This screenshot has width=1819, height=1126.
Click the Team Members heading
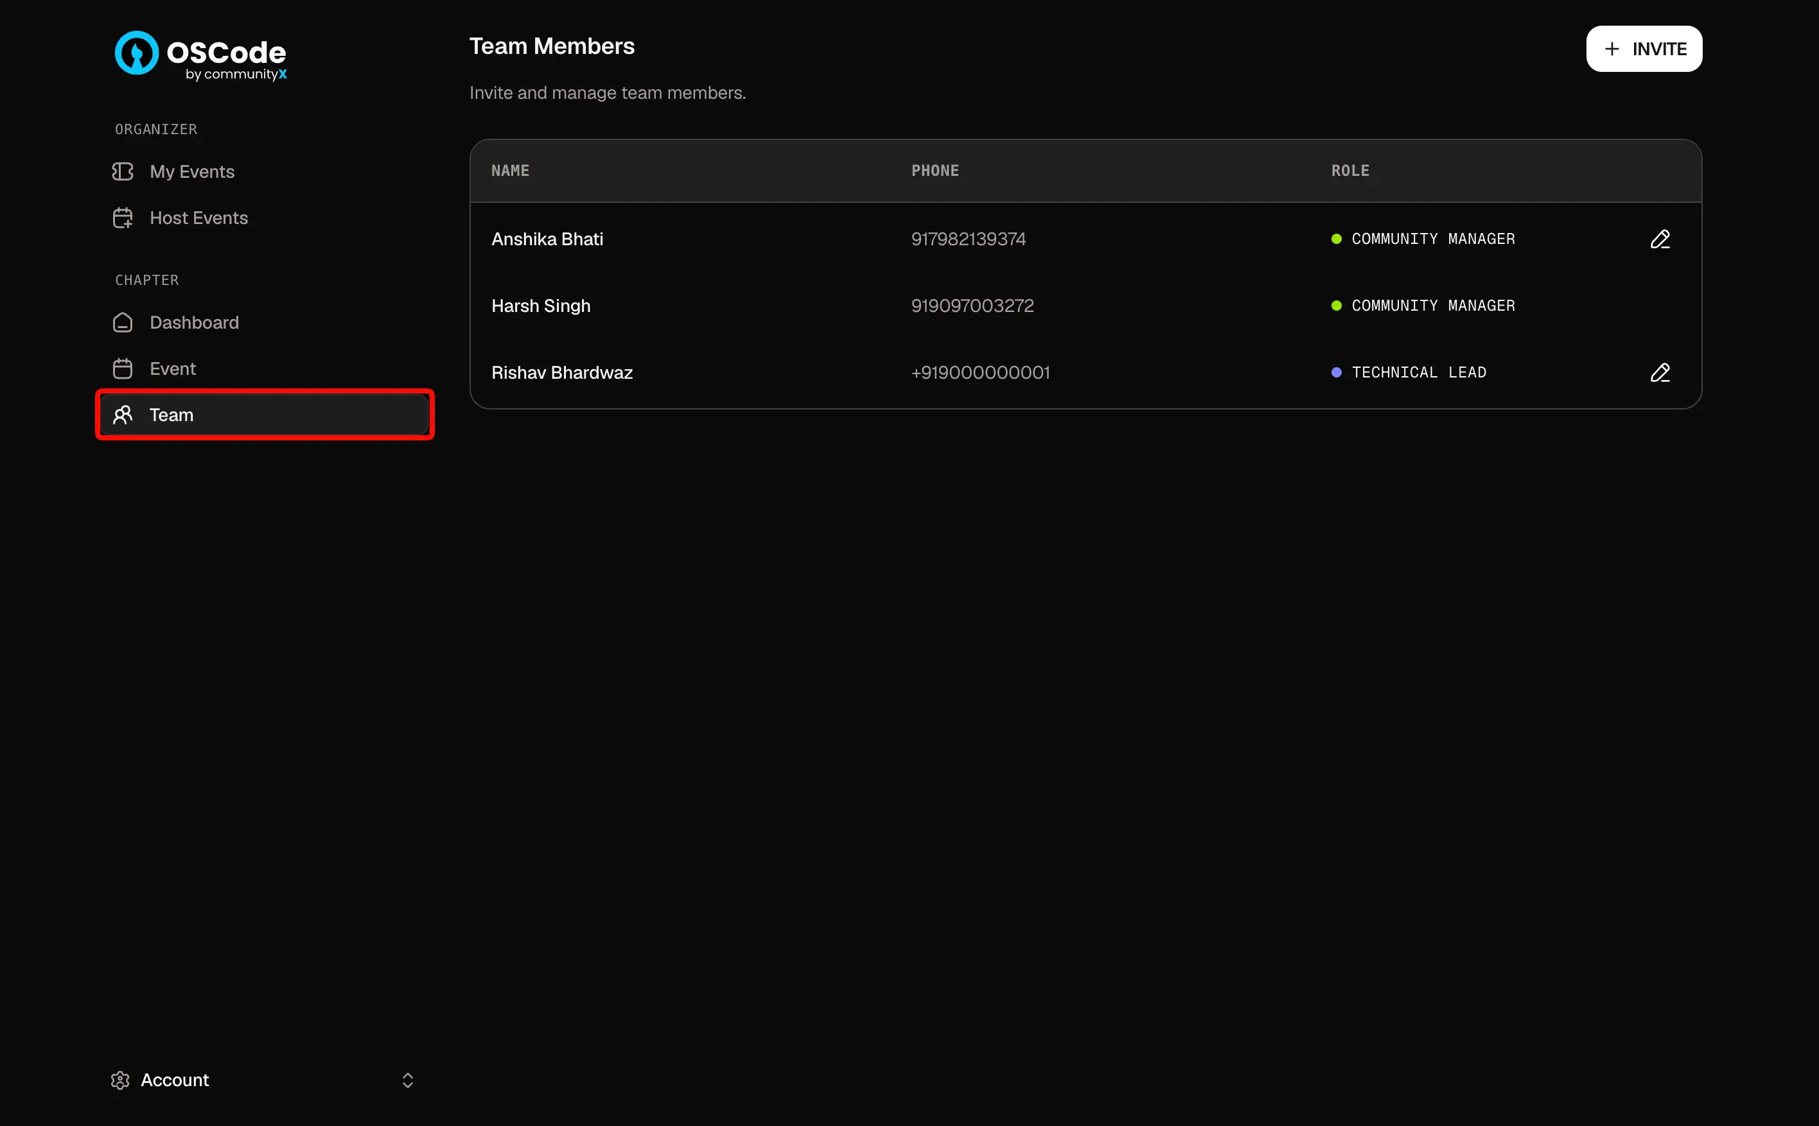(552, 46)
